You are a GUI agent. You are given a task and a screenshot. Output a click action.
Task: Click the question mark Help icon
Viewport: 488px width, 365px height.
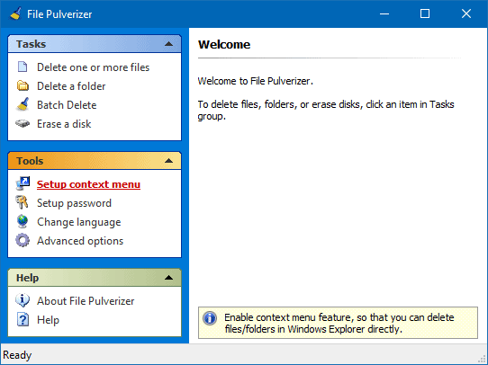pos(23,320)
